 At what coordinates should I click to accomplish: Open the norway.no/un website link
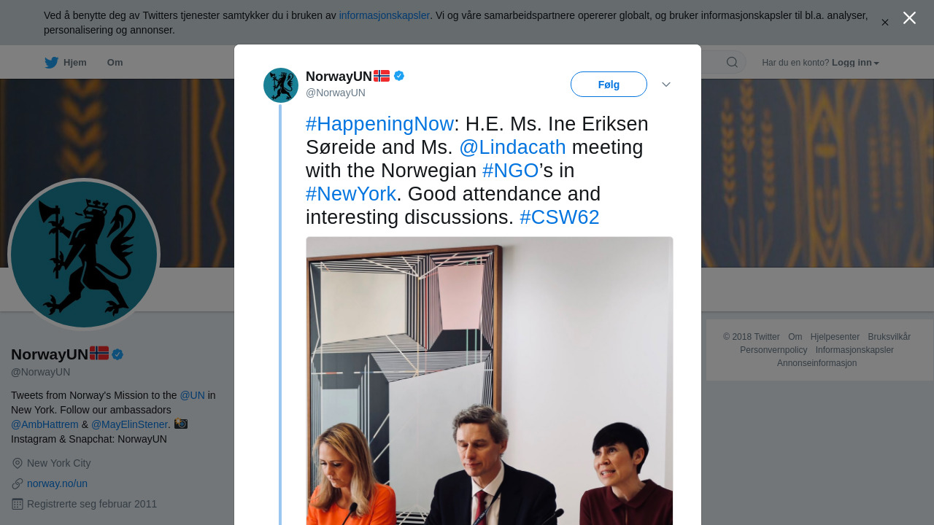point(57,483)
